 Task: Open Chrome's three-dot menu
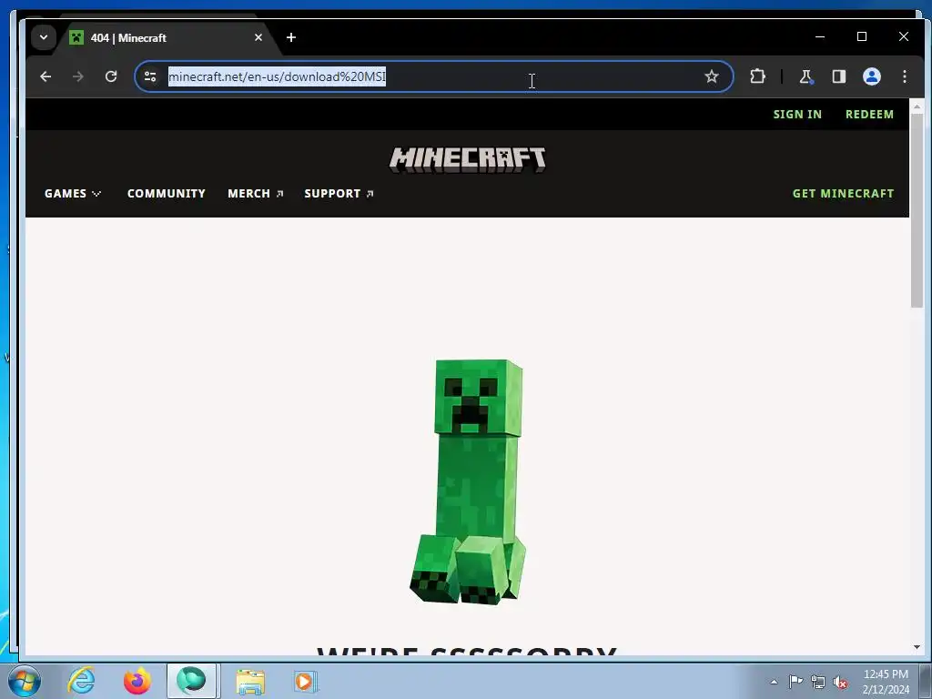[x=904, y=76]
